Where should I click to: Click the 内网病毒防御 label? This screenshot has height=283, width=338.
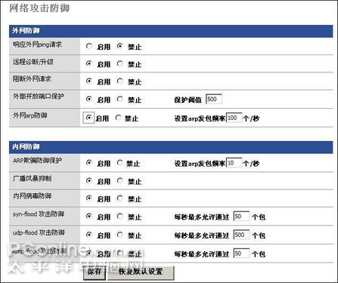32,196
